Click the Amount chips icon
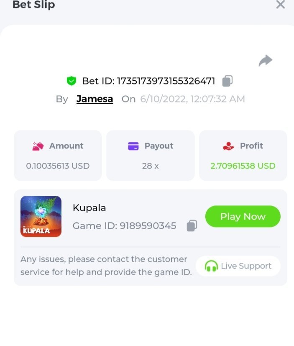Screen dimensions: 294x346 click(x=38, y=146)
